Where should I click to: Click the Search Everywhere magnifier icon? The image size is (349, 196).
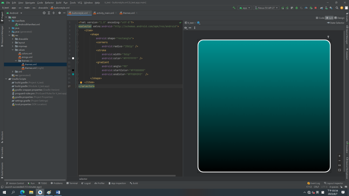click(337, 8)
